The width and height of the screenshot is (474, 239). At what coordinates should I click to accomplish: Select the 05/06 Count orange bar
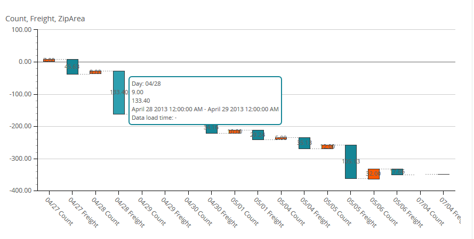374,174
